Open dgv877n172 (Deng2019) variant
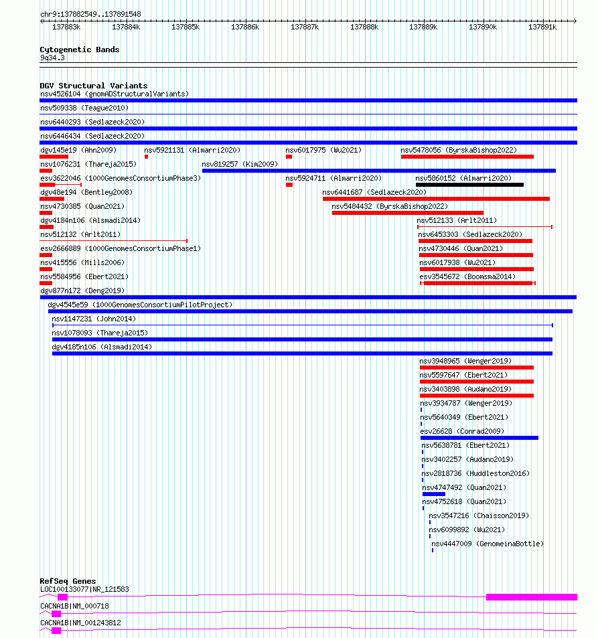Viewport: 596px width, 638px height. 82,291
